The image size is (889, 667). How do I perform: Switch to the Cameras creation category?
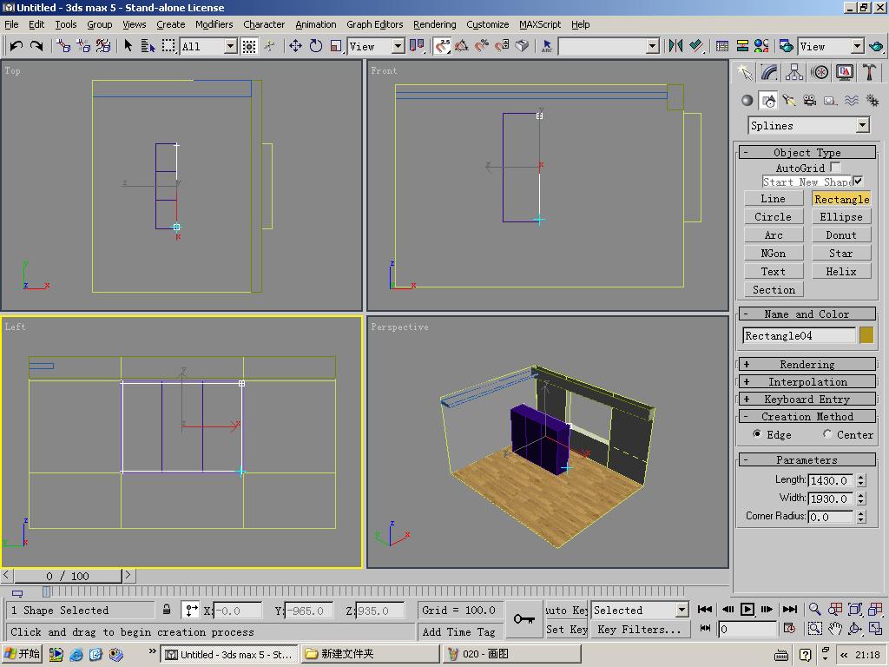pyautogui.click(x=810, y=101)
